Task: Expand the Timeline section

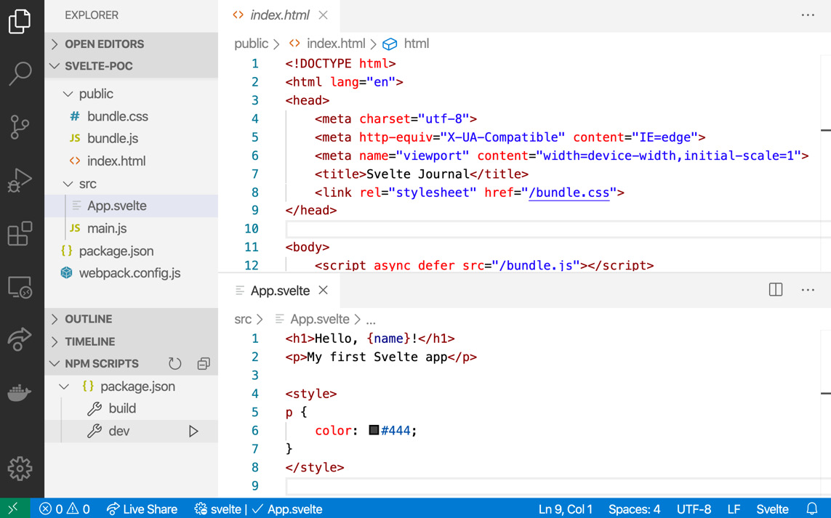Action: (132, 341)
